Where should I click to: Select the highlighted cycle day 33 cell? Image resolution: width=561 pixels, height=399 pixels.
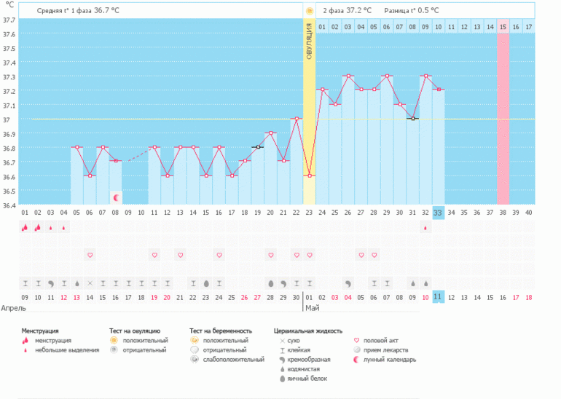[x=438, y=213]
